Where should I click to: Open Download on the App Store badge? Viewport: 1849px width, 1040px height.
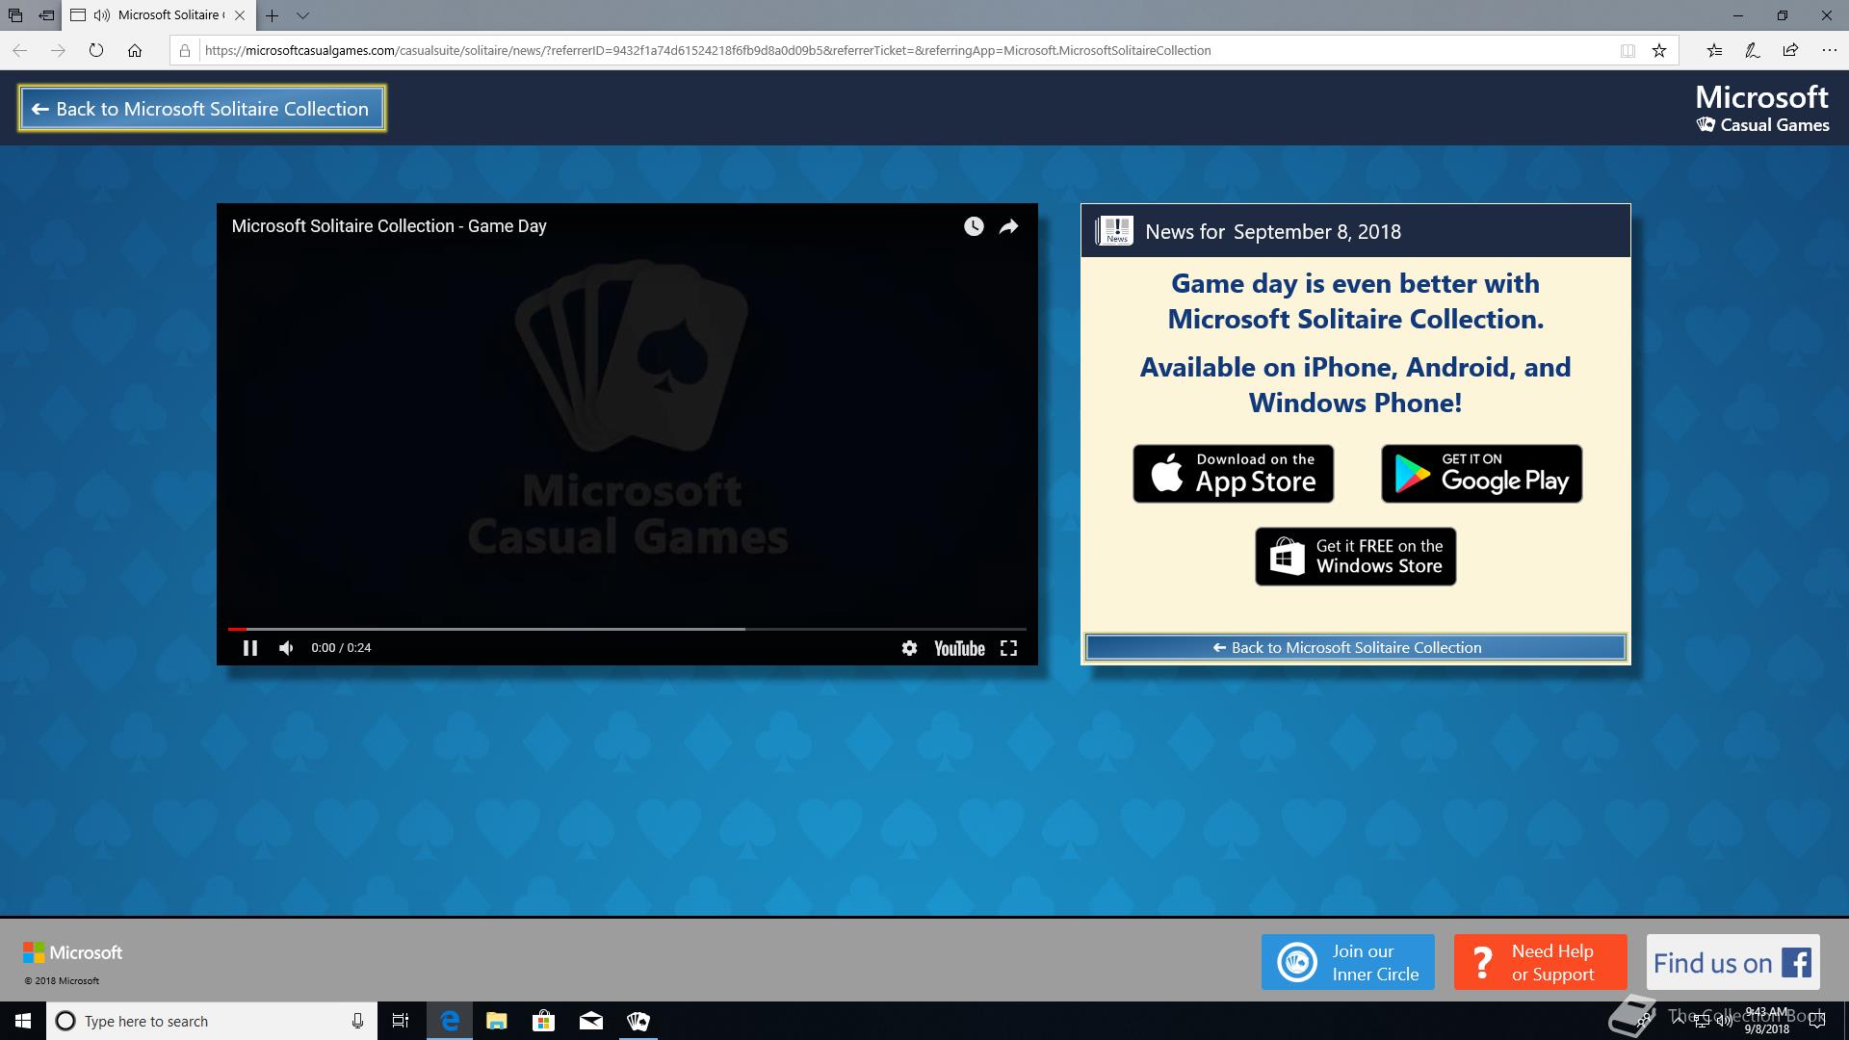[1233, 474]
